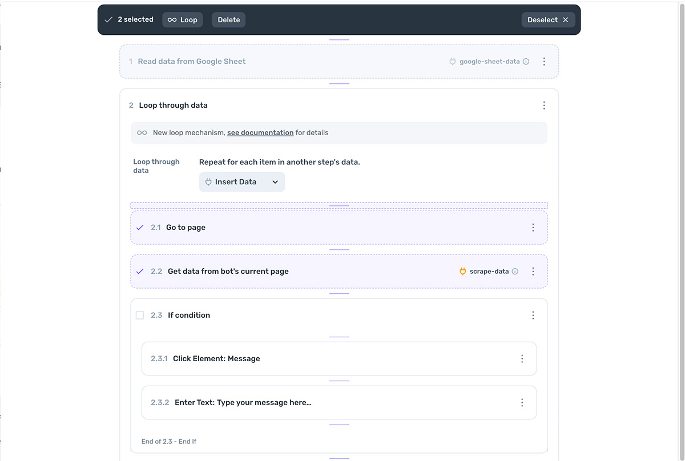Image resolution: width=685 pixels, height=461 pixels.
Task: Uncheck step 2.1 Go to page
Action: click(140, 228)
